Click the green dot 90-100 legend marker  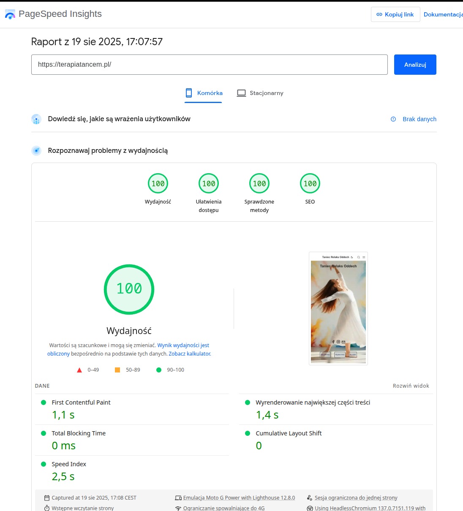click(159, 370)
